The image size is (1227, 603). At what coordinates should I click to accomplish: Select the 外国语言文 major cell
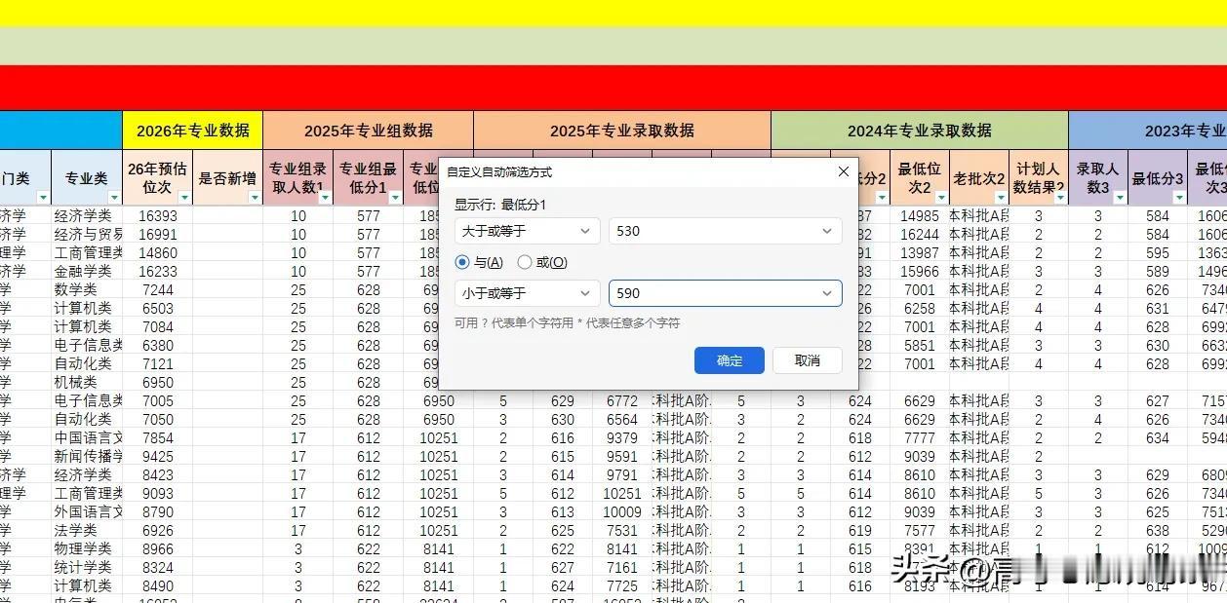(88, 512)
